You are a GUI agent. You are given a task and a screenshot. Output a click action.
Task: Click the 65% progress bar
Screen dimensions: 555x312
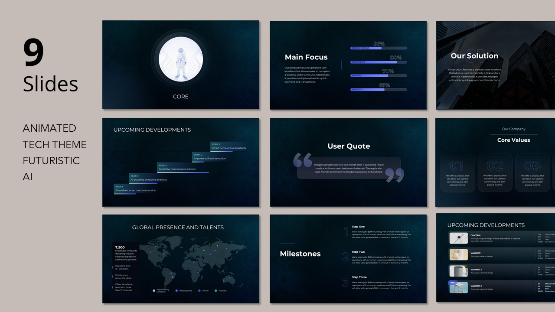379,90
